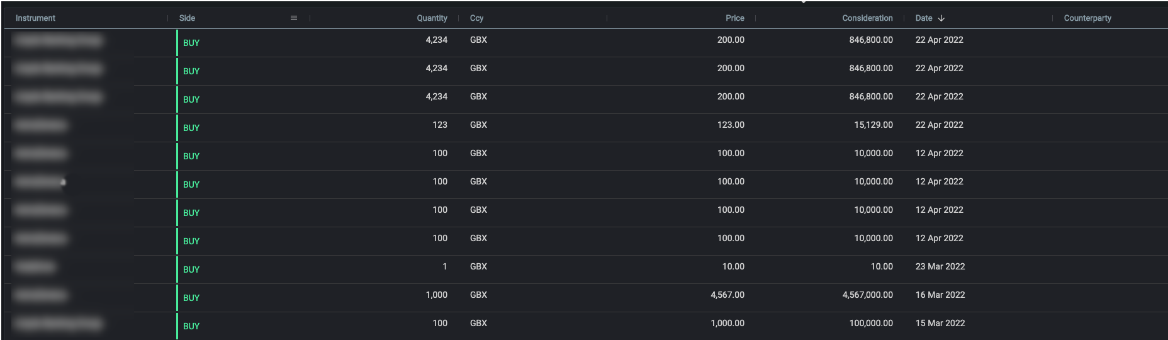Click the Ccy column header

[476, 18]
